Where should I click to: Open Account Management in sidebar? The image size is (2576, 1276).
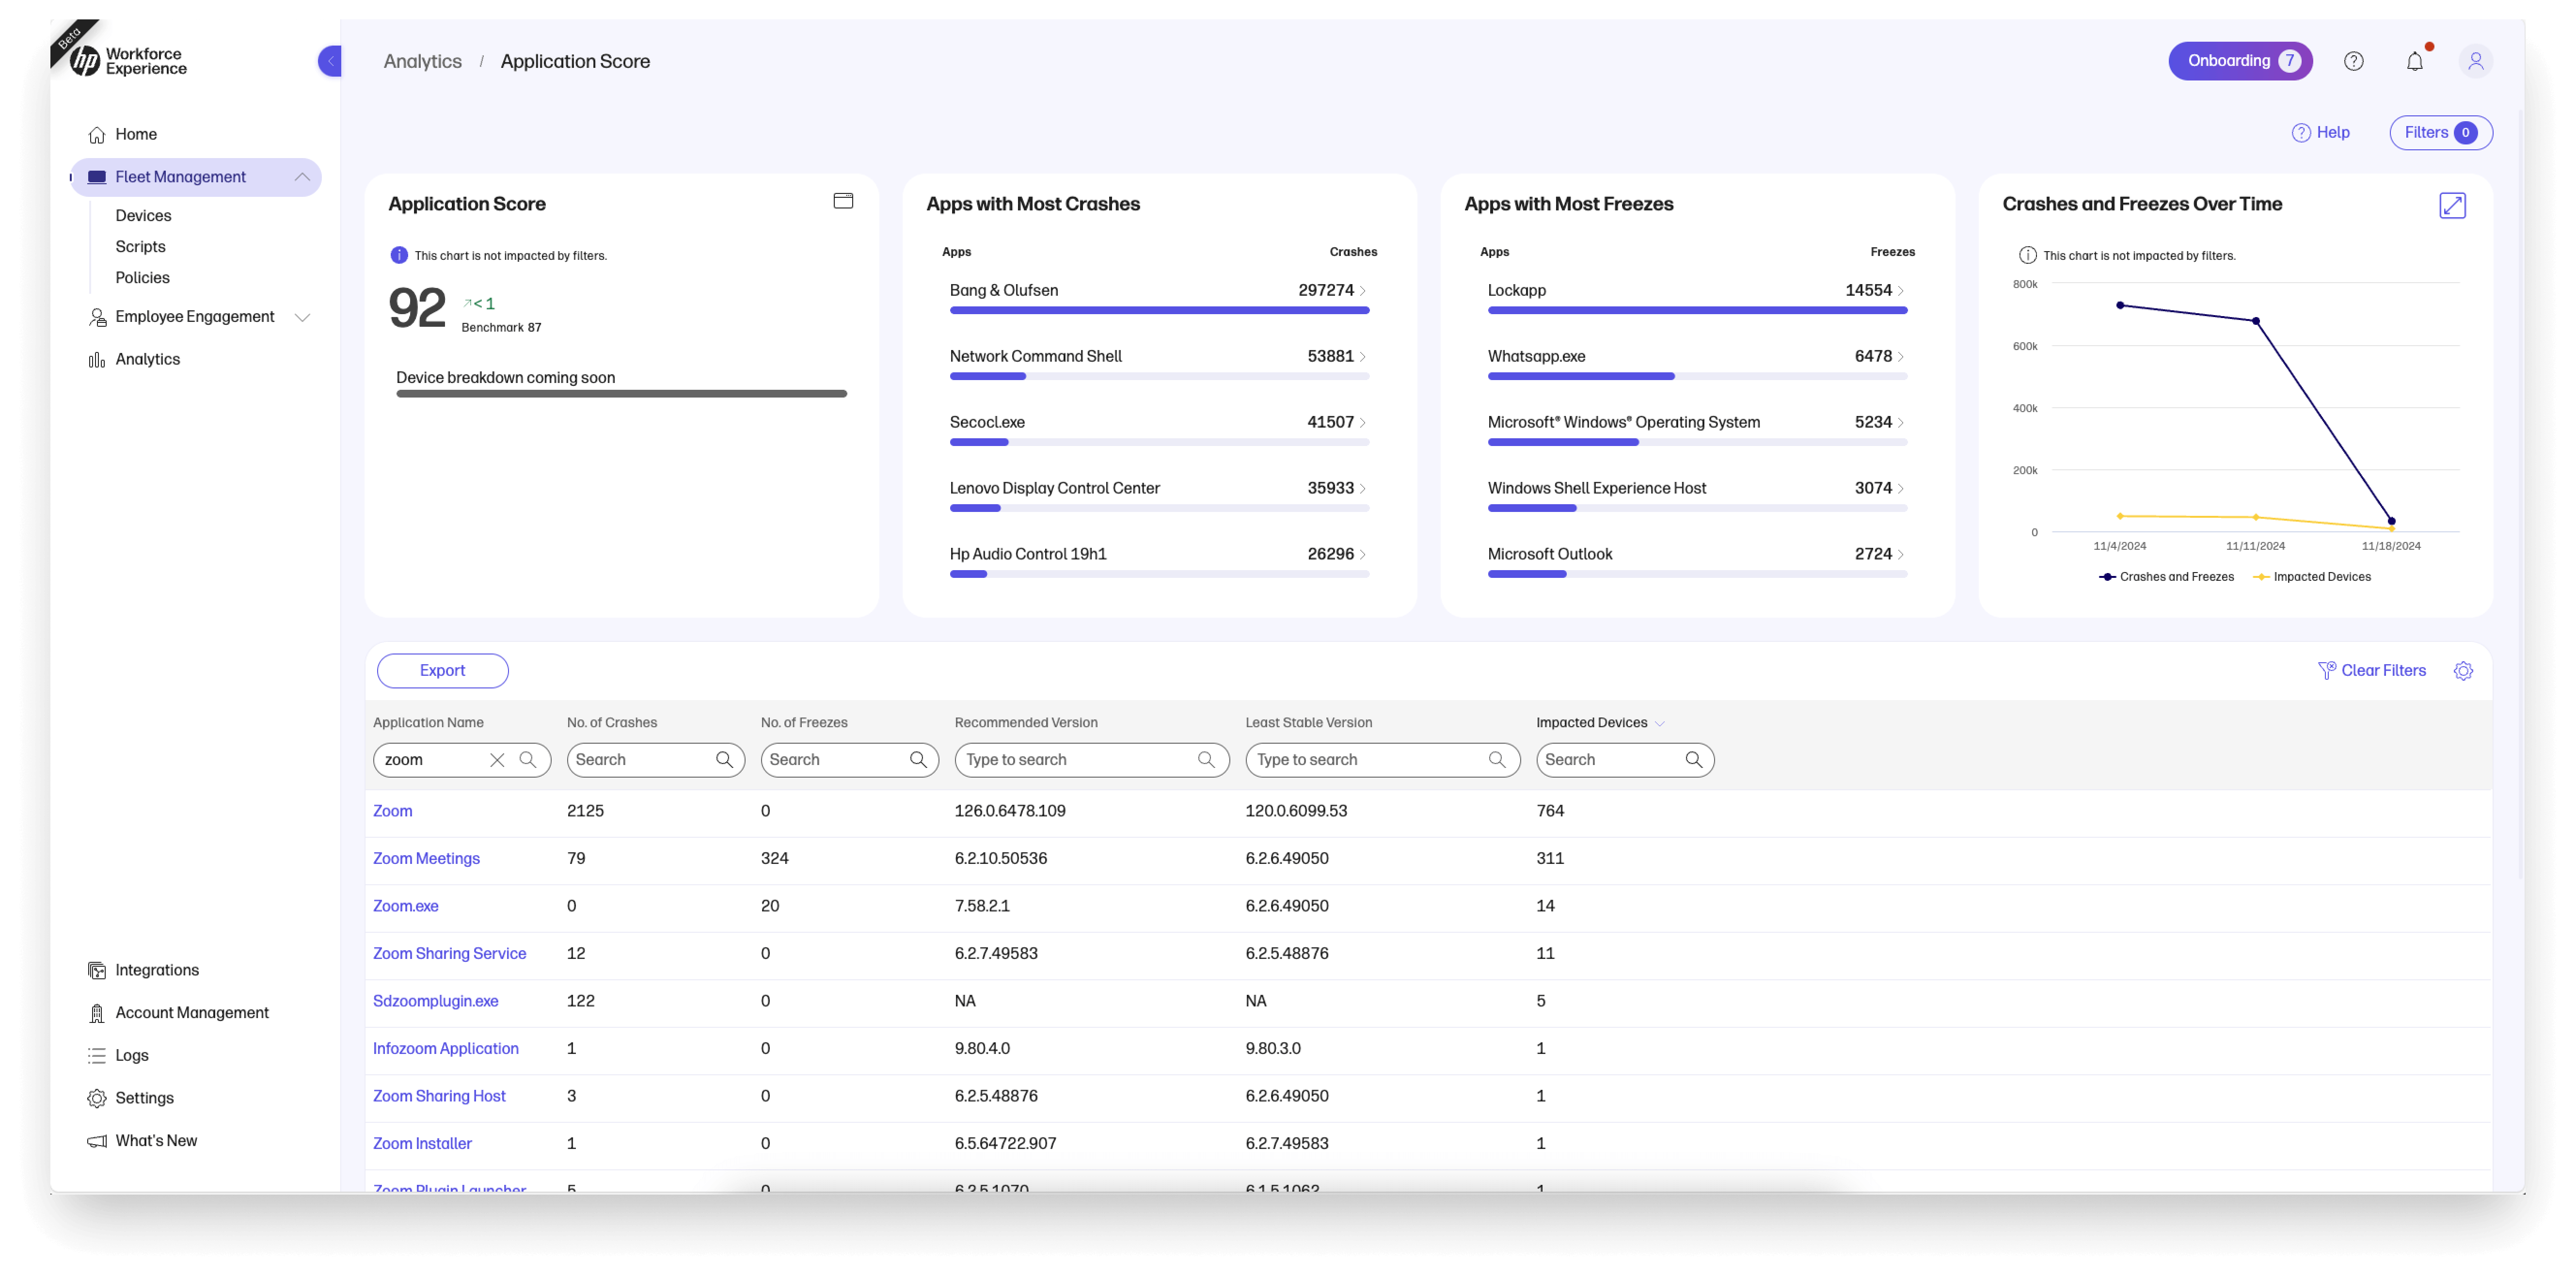(192, 1013)
